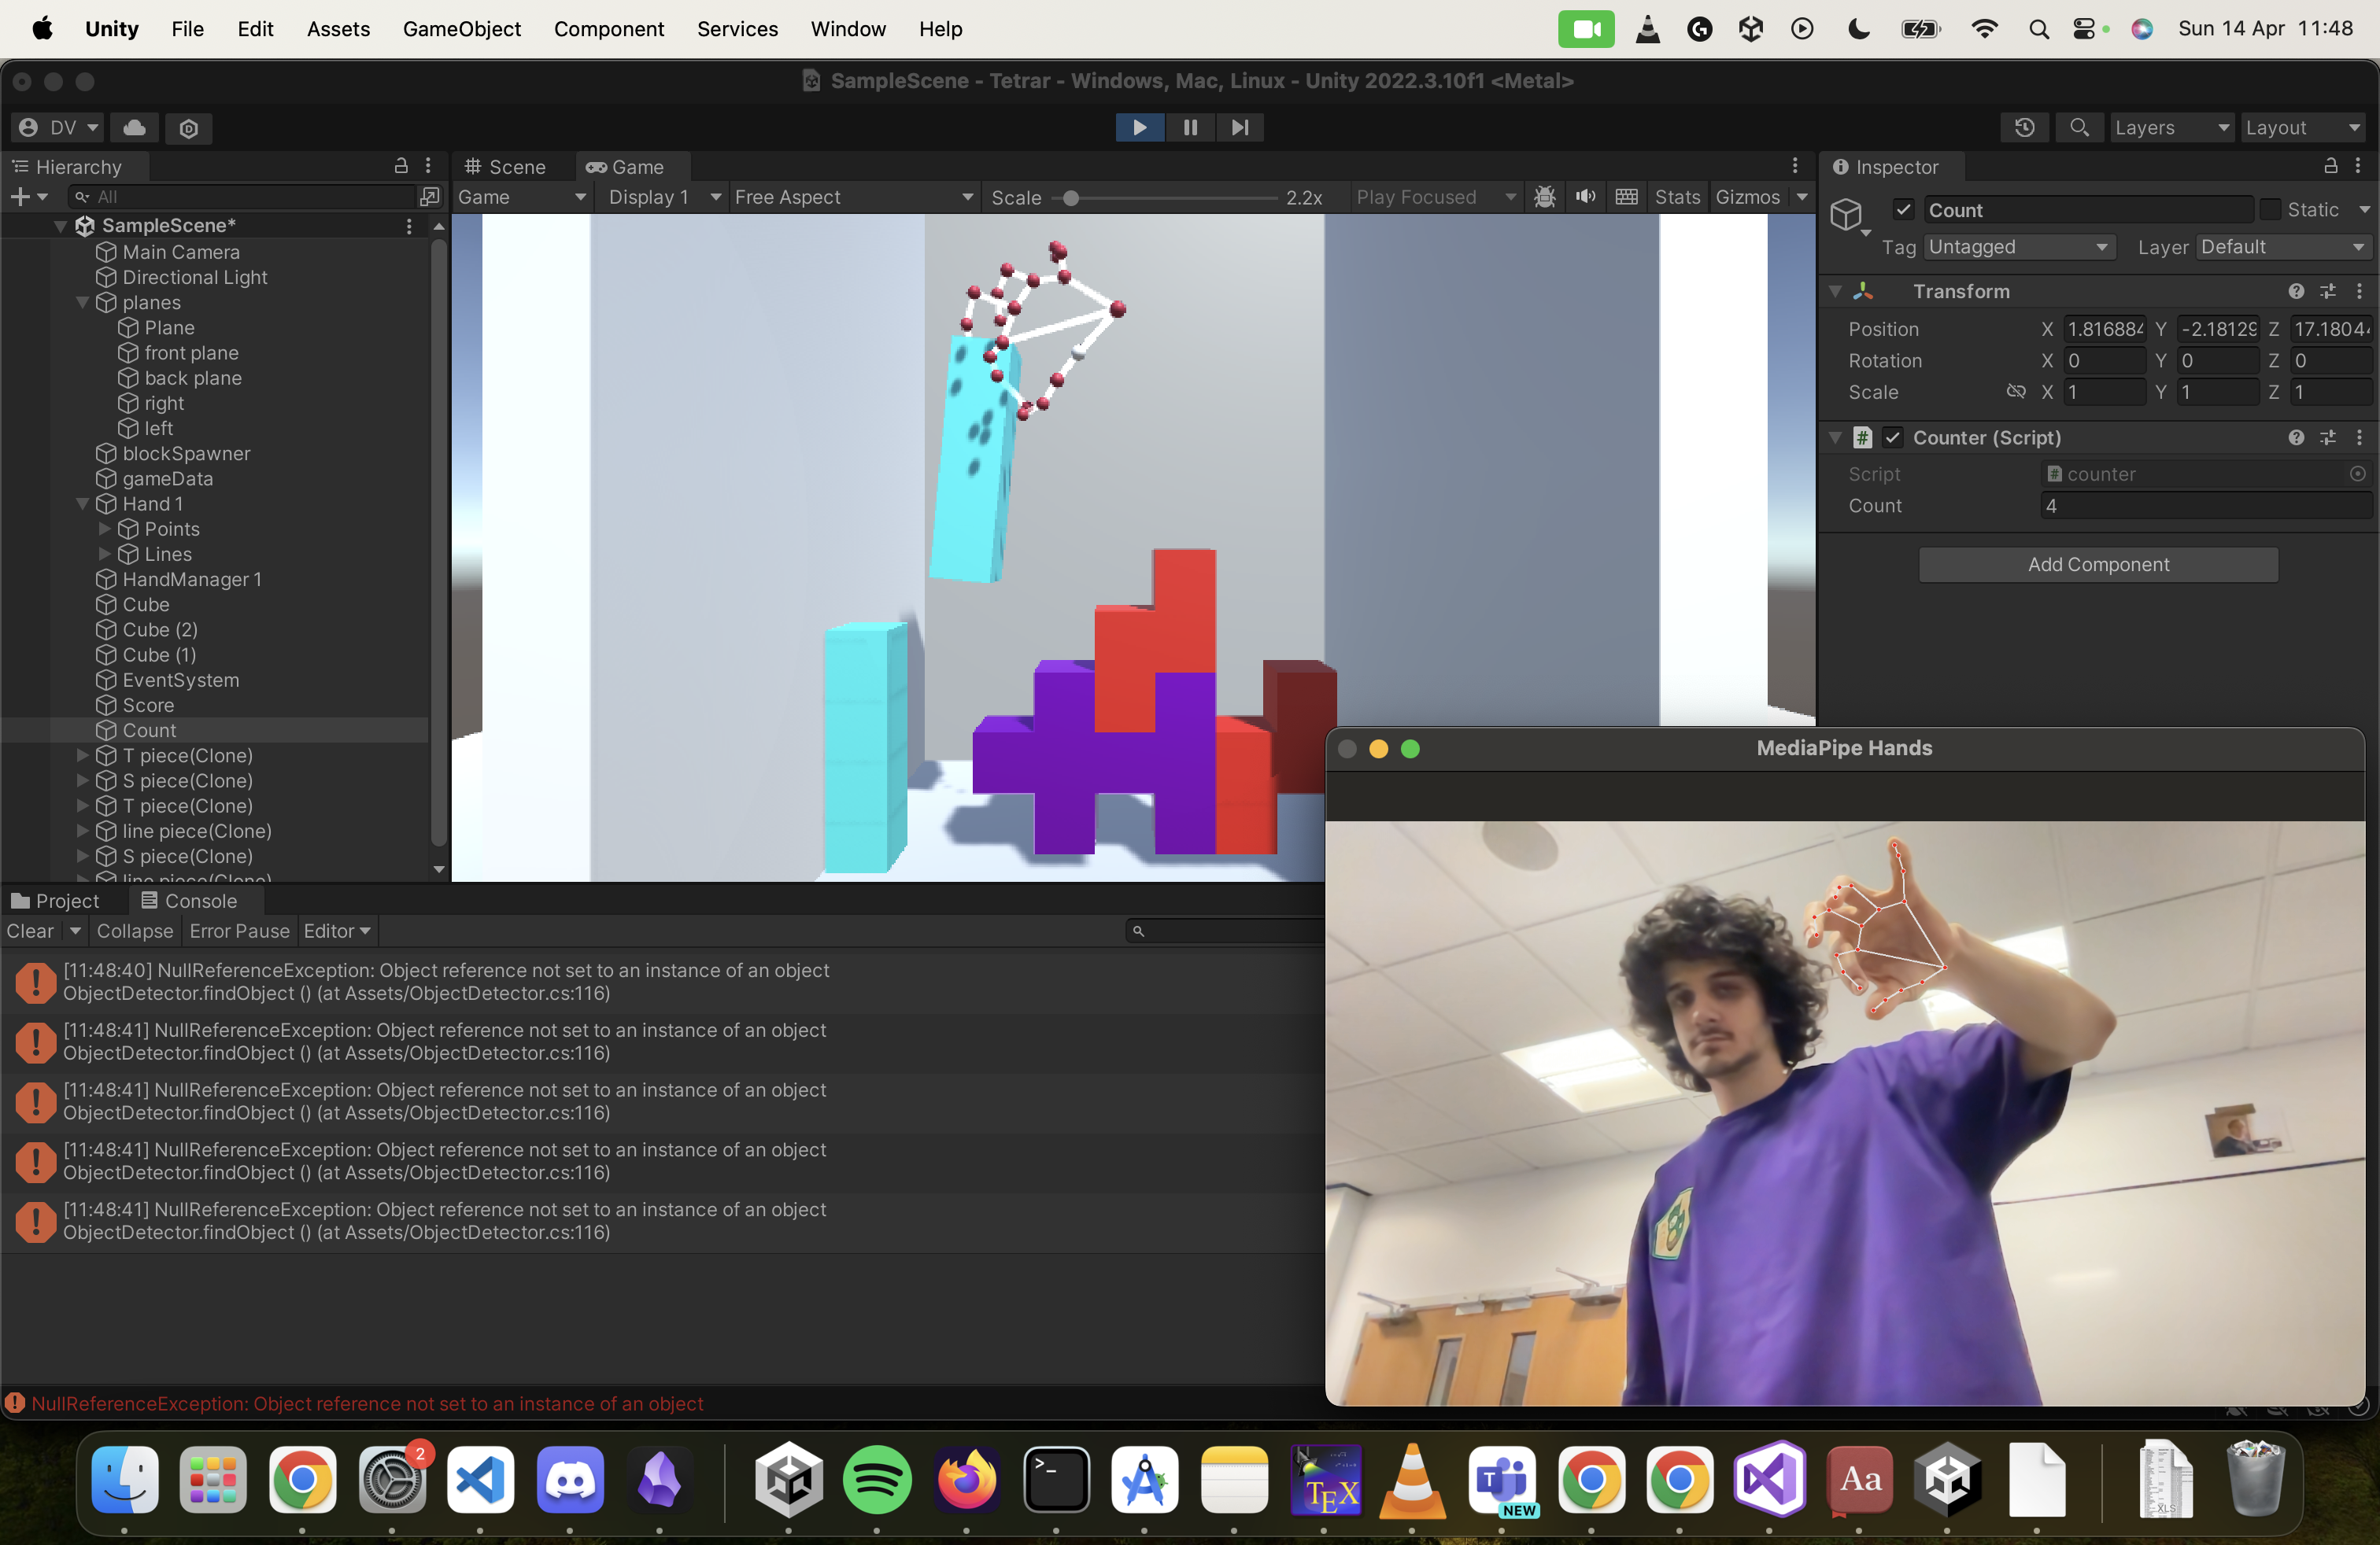Open Undo History icon

click(x=2024, y=127)
